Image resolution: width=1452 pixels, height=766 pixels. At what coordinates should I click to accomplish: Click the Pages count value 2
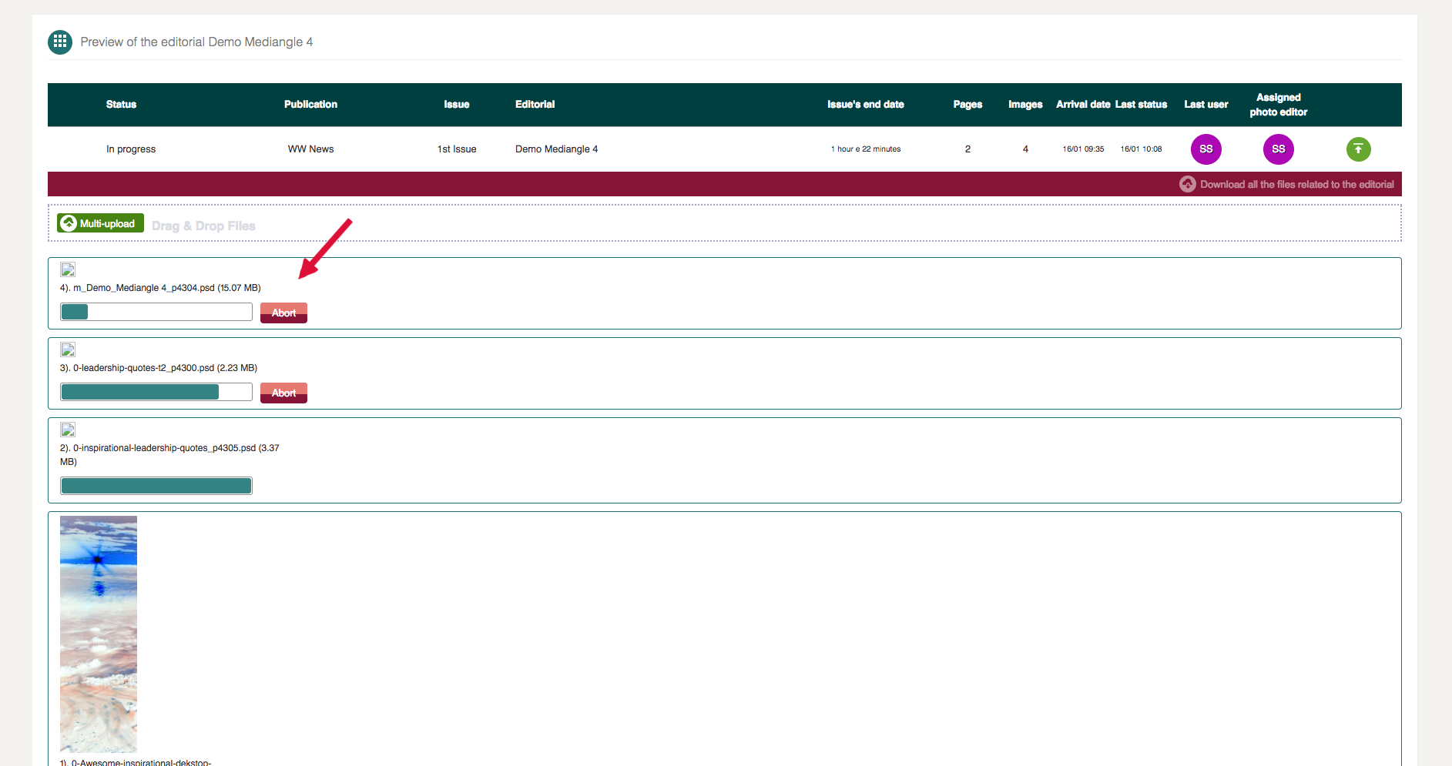(x=967, y=149)
